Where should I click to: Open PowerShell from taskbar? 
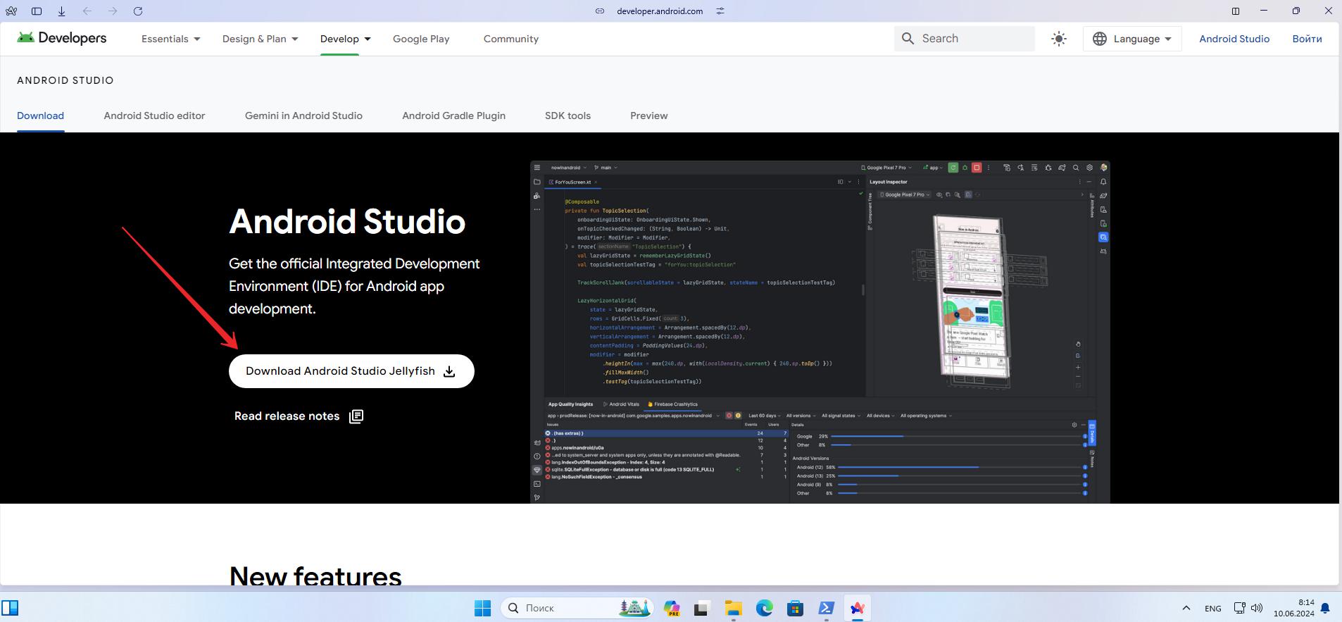pos(826,608)
